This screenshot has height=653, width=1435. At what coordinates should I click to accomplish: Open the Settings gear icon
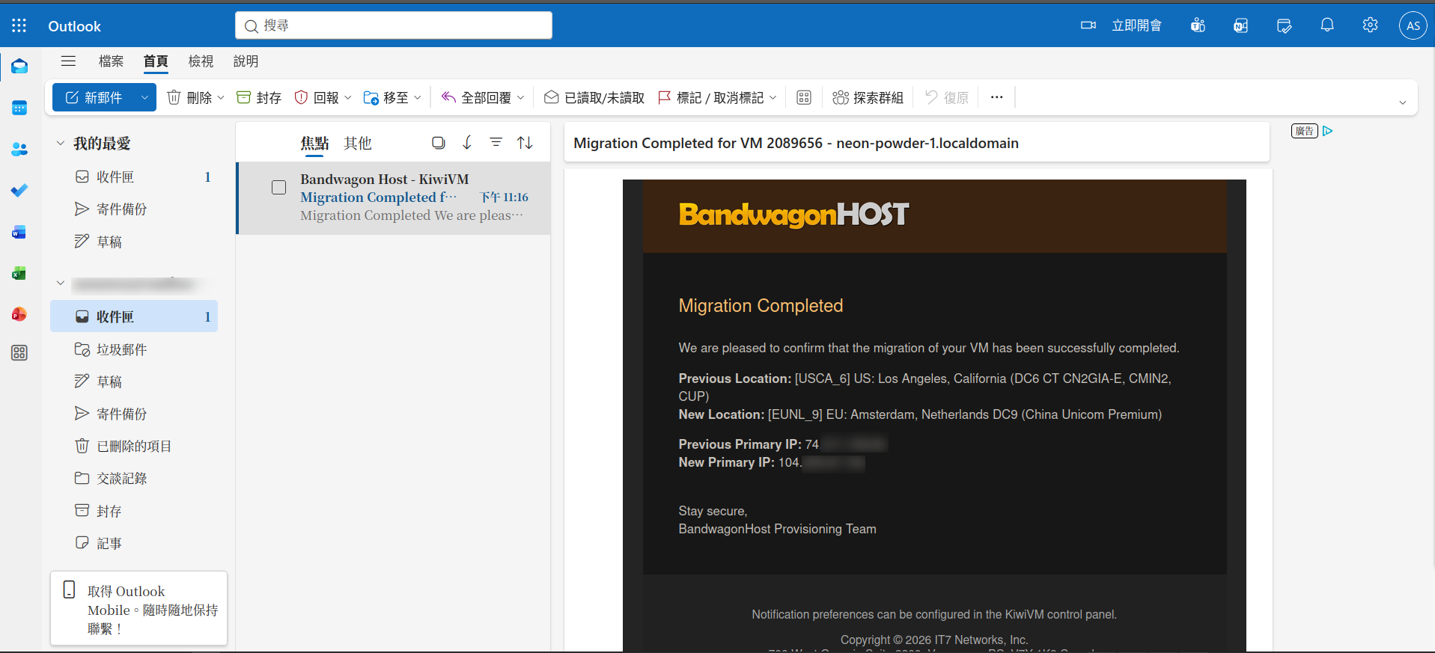pyautogui.click(x=1370, y=25)
